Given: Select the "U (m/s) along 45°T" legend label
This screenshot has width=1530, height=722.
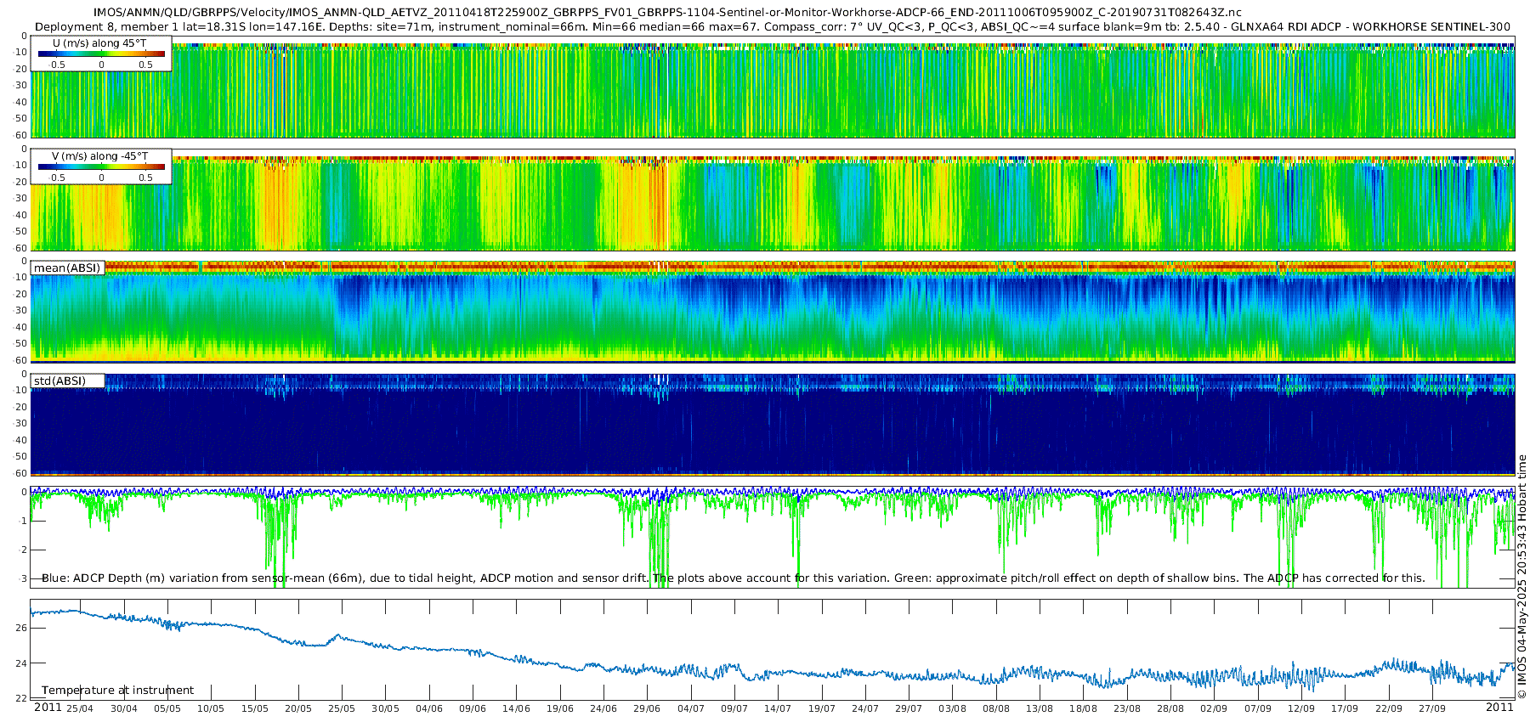Looking at the screenshot, I should click(99, 43).
